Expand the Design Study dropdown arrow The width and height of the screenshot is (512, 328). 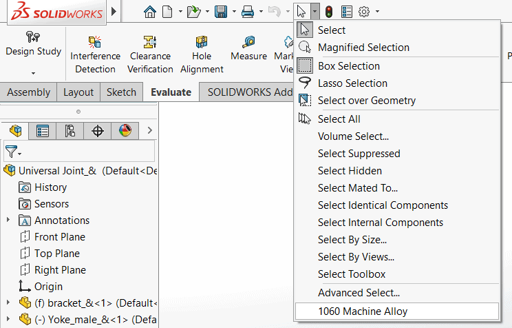click(x=32, y=72)
